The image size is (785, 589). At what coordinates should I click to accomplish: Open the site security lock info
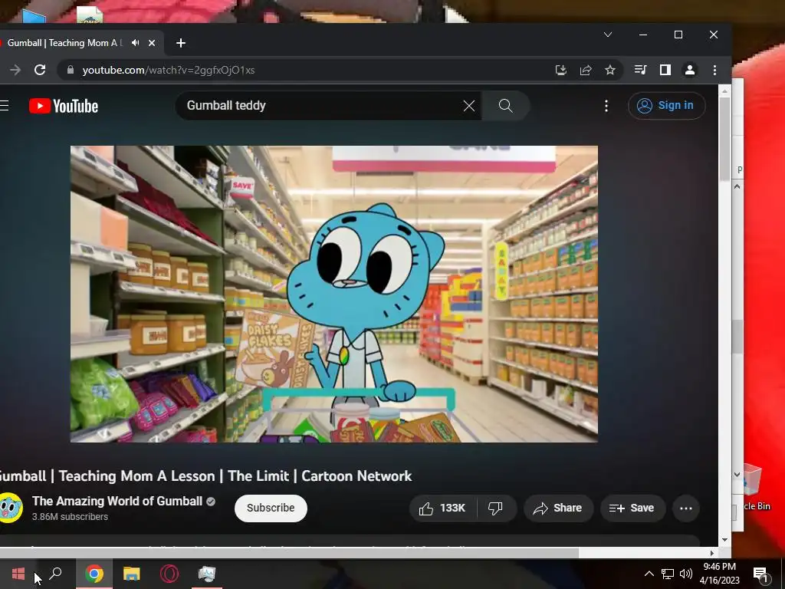[x=71, y=70]
